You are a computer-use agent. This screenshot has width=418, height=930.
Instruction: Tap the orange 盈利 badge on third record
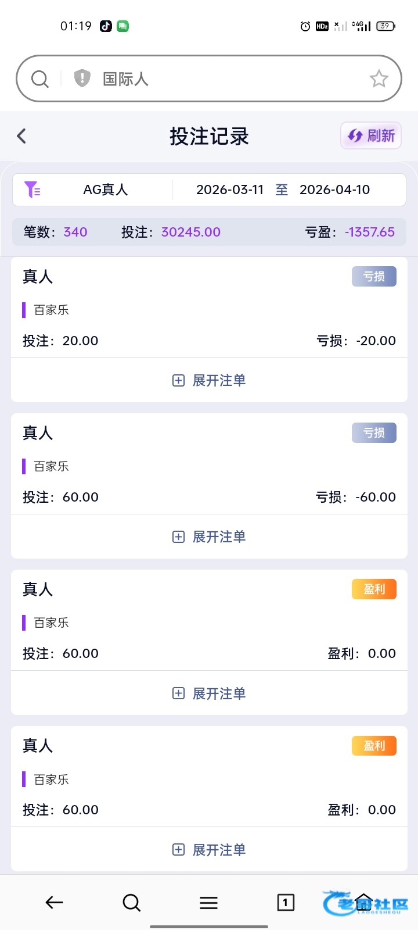coord(374,589)
